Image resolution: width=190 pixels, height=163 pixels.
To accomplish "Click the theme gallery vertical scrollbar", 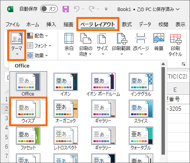I will click(163, 111).
